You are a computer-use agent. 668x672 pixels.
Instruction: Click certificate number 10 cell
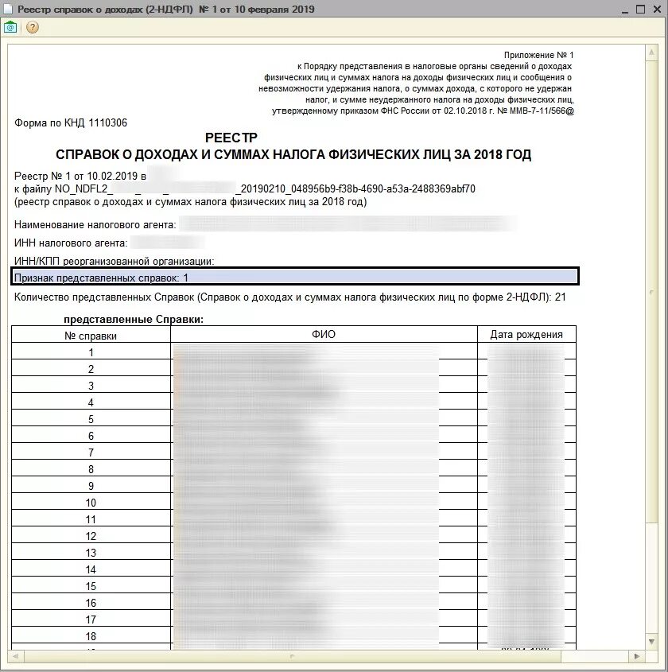[x=91, y=503]
